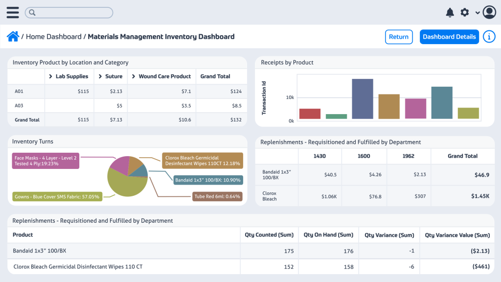Viewport: 501px width, 282px height.
Task: Select the A01 row header
Action: point(19,92)
